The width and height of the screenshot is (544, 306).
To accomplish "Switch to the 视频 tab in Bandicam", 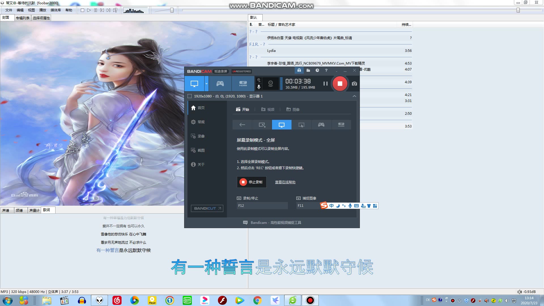I will (x=268, y=109).
